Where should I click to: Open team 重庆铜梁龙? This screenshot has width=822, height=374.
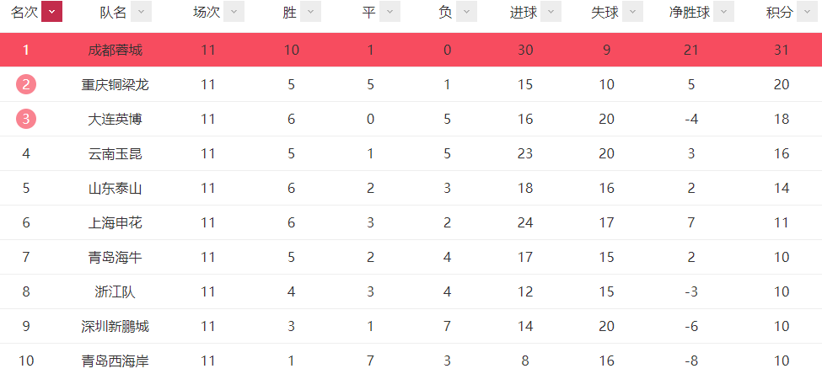[x=116, y=84]
